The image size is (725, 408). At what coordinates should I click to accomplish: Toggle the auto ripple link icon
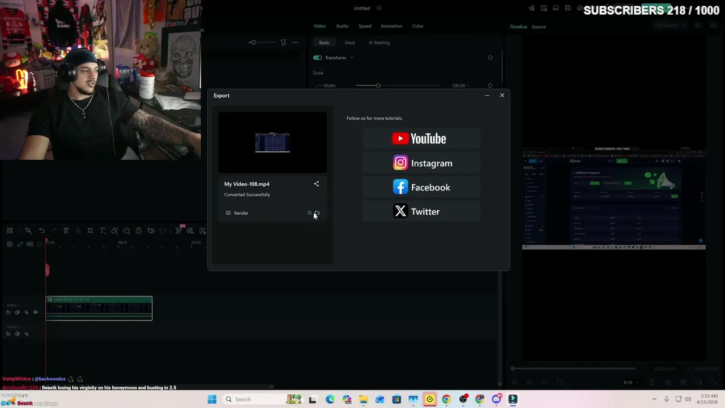[x=20, y=244]
